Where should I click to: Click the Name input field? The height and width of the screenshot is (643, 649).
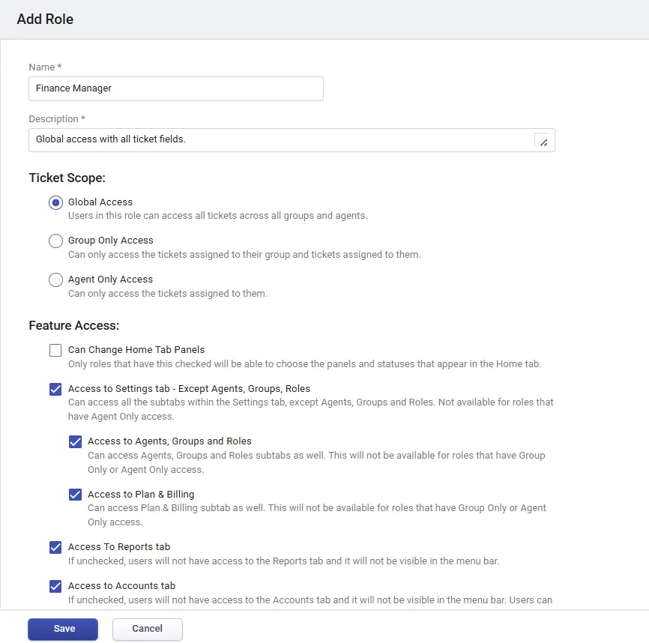click(x=176, y=88)
